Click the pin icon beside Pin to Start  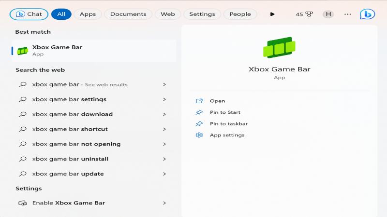tap(199, 112)
